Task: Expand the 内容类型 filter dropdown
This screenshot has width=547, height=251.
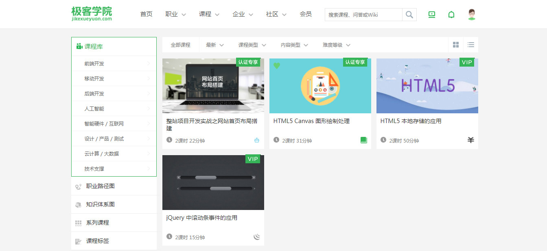Action: (x=295, y=45)
